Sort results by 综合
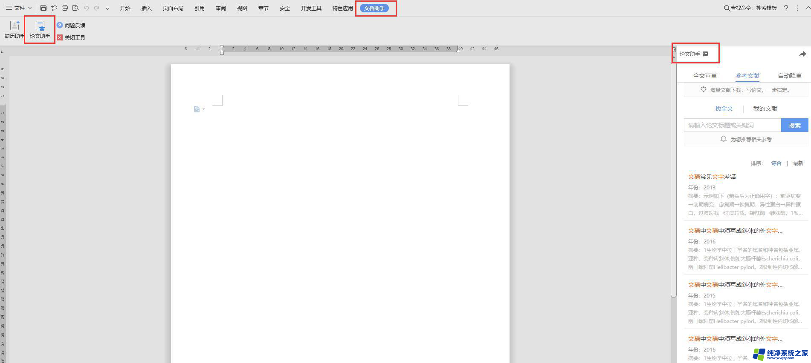This screenshot has width=811, height=363. click(x=776, y=163)
